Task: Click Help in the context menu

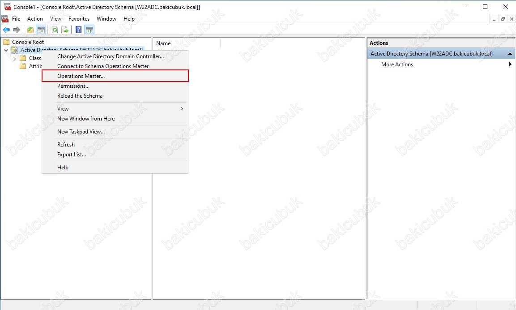Action: pos(115,168)
